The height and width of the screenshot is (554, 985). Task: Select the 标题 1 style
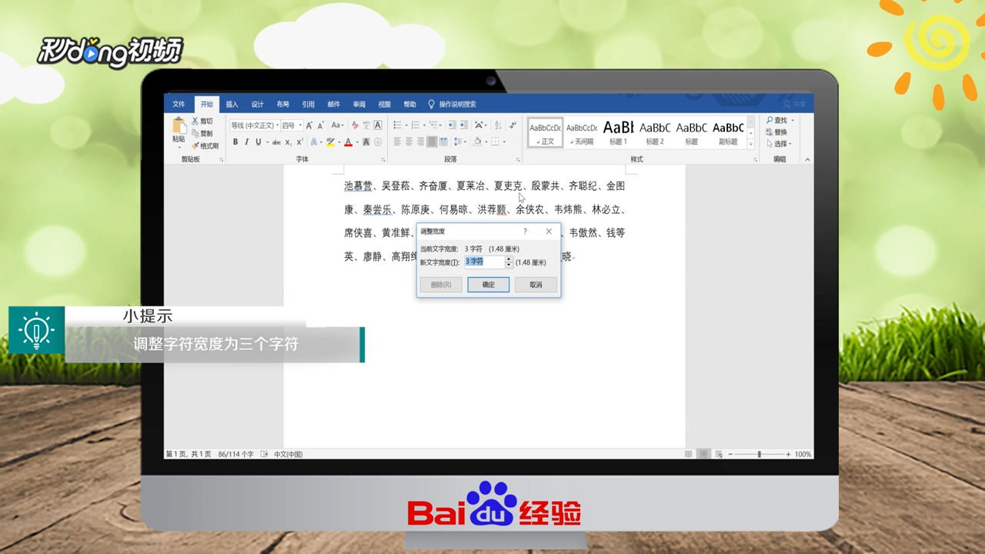tap(619, 132)
